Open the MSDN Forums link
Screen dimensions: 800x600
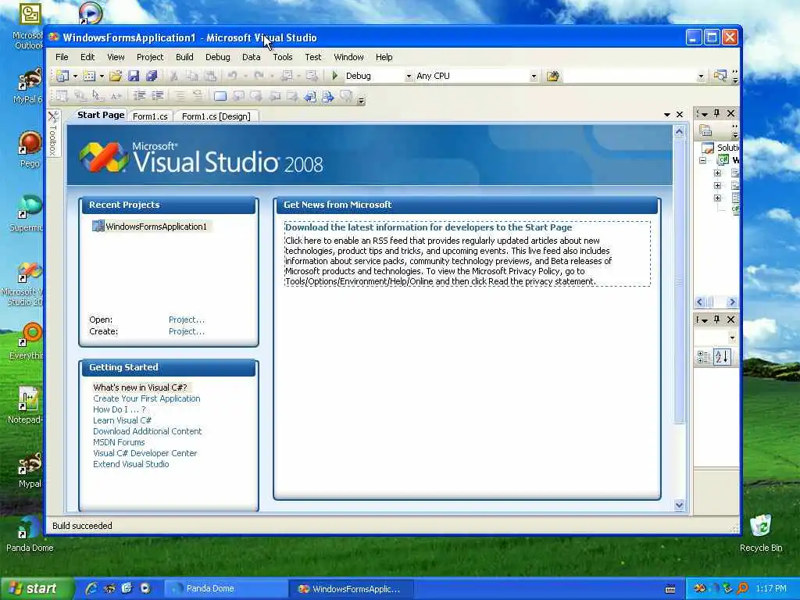point(119,442)
